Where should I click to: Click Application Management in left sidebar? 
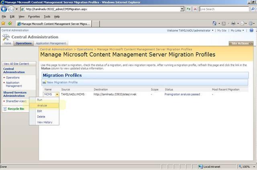click(x=14, y=84)
